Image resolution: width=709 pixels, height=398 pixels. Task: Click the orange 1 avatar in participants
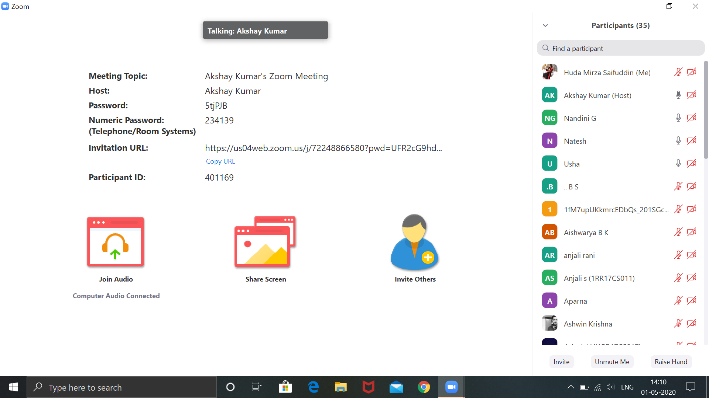[549, 209]
